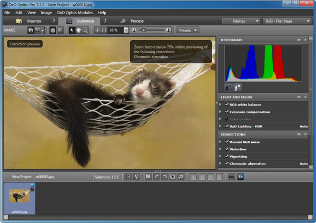Open the Presets dropdown
The height and width of the screenshot is (223, 316).
click(x=188, y=30)
